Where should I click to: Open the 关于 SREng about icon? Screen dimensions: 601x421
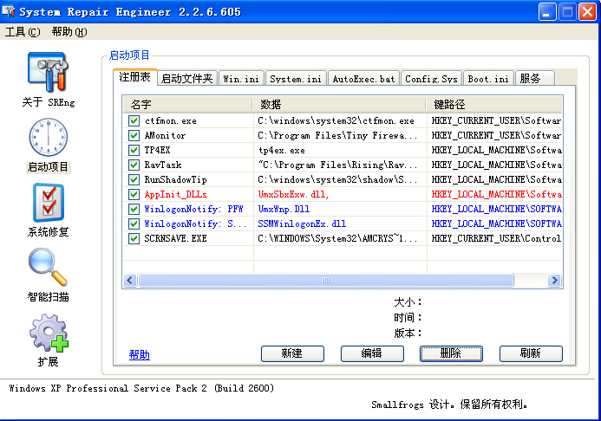[x=48, y=73]
